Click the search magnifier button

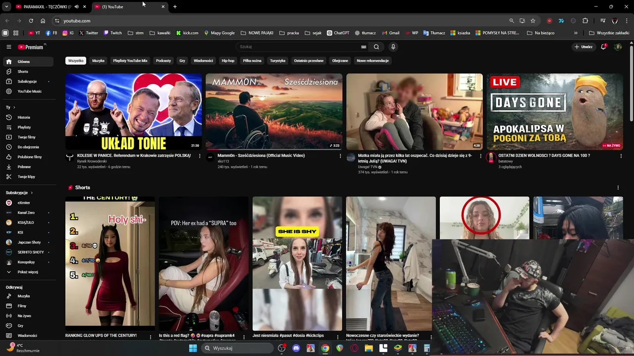pyautogui.click(x=376, y=47)
